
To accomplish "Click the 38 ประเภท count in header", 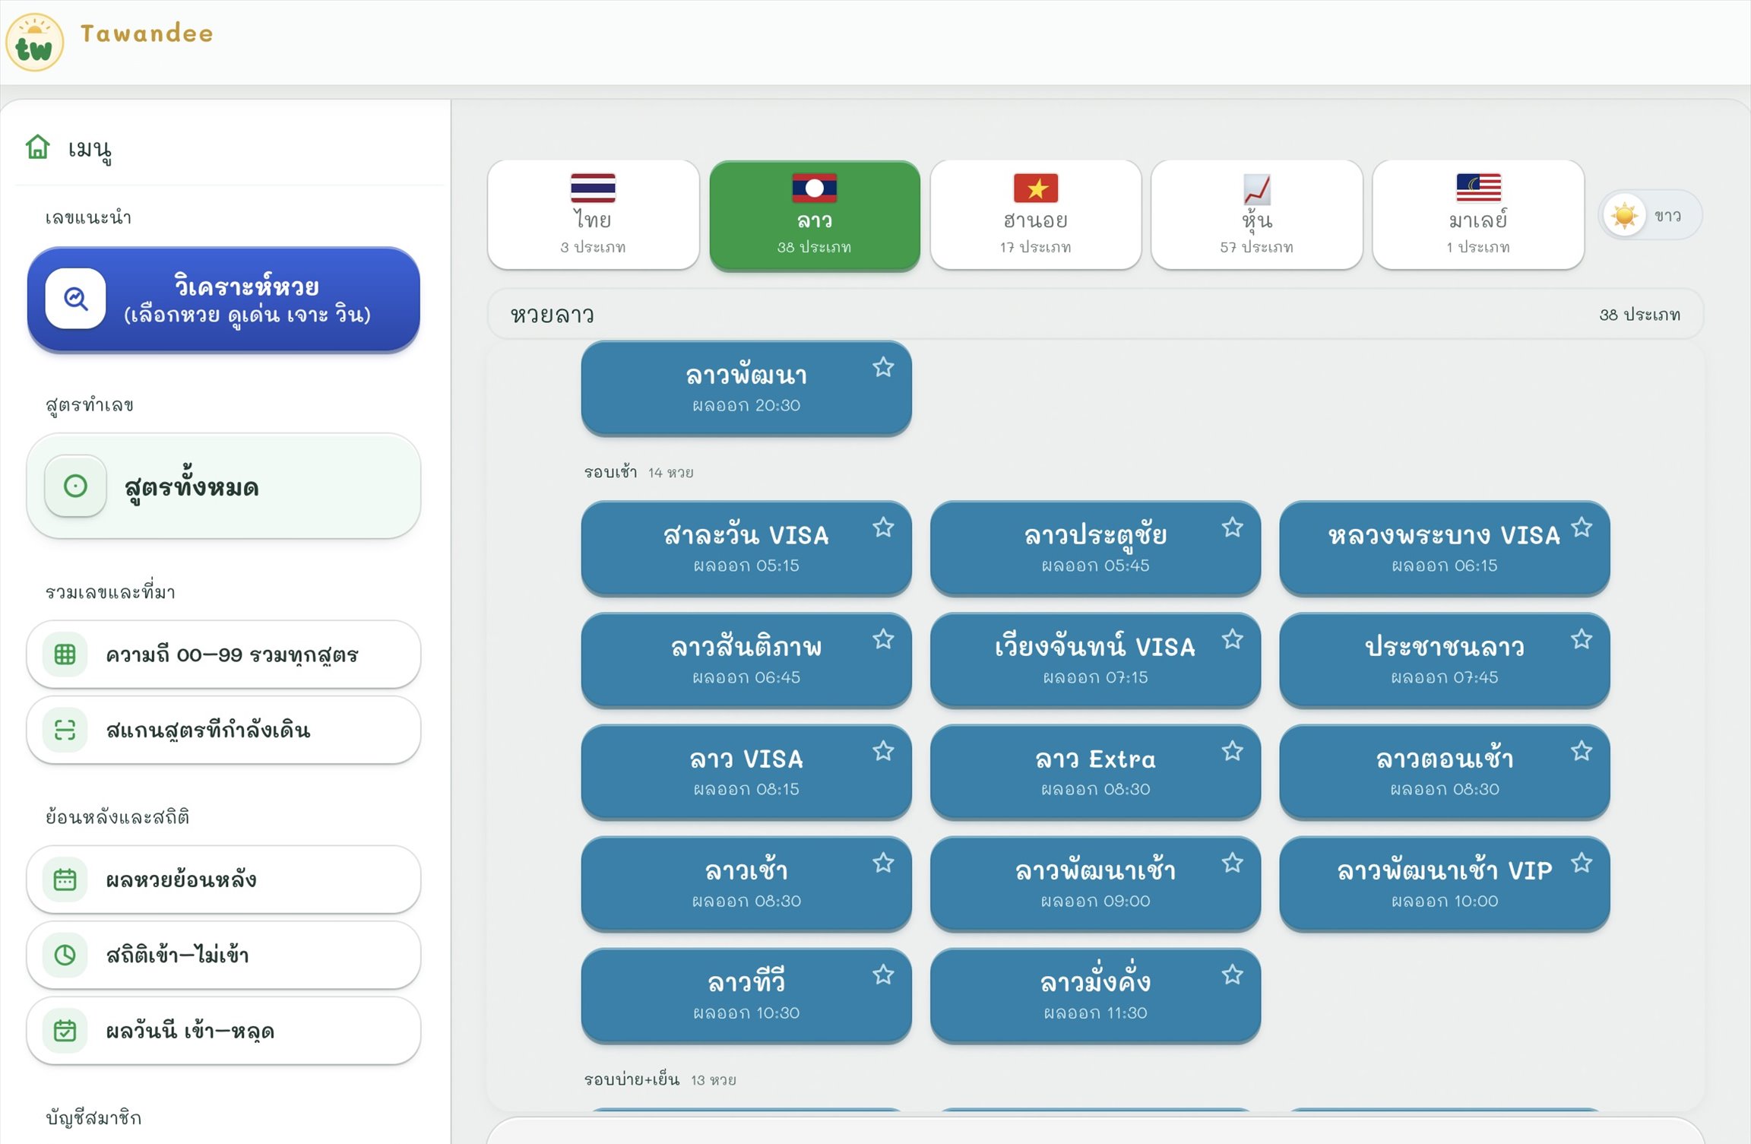I will pos(1639,315).
